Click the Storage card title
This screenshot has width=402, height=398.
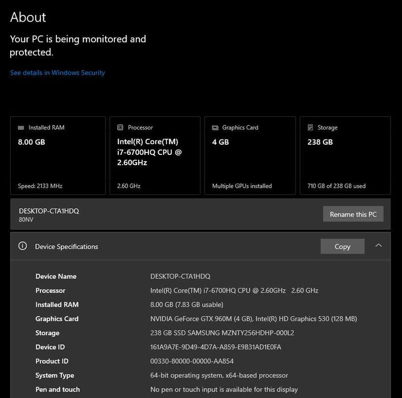(x=328, y=128)
